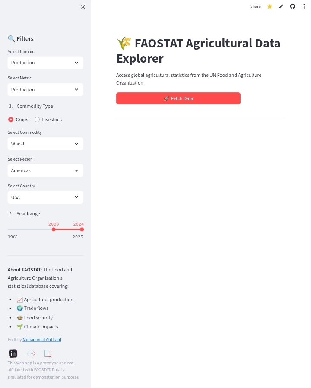
Task: Click the pencil edit icon
Action: [281, 6]
